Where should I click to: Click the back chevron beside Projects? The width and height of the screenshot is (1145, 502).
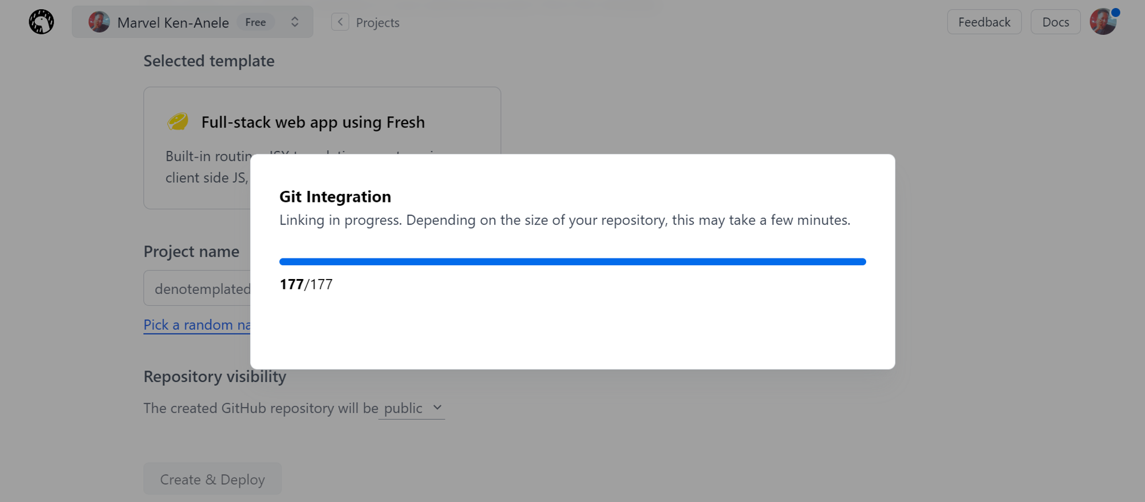coord(340,22)
